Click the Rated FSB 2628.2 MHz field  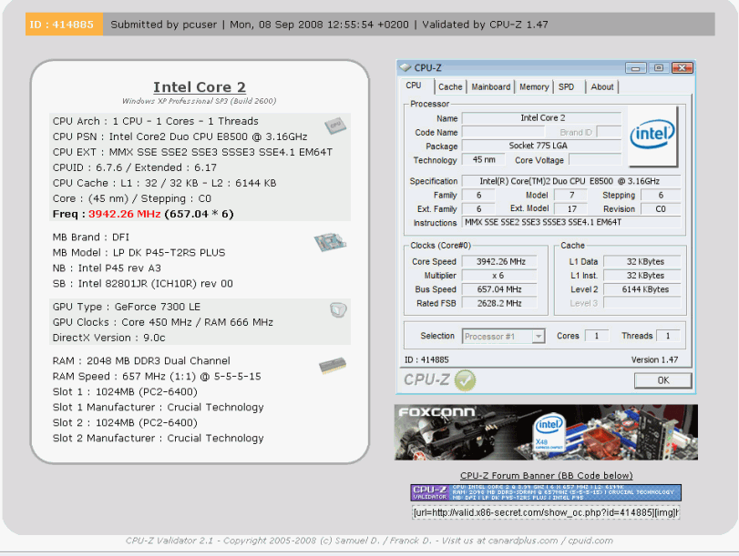[499, 304]
